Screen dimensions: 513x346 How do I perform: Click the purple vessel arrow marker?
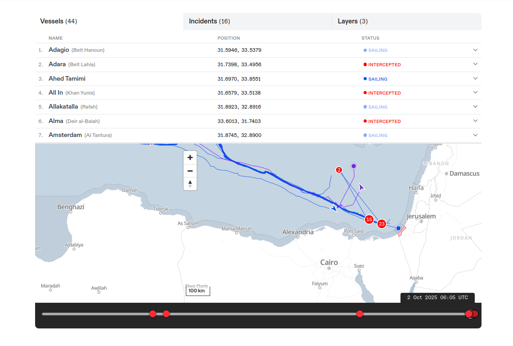(361, 187)
